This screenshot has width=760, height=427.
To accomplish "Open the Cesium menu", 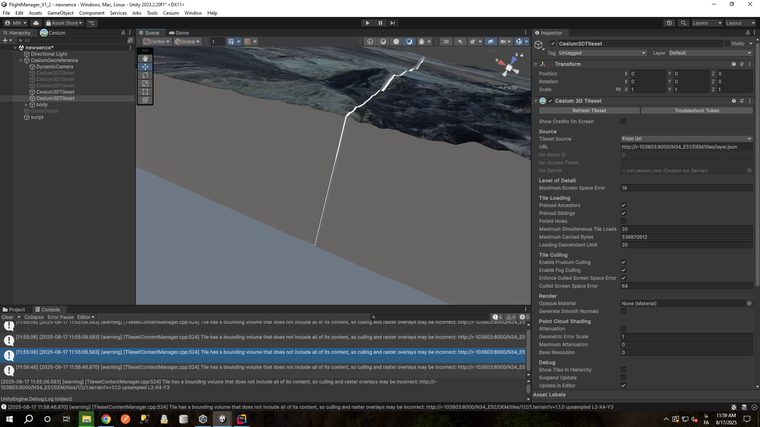I will 171,13.
